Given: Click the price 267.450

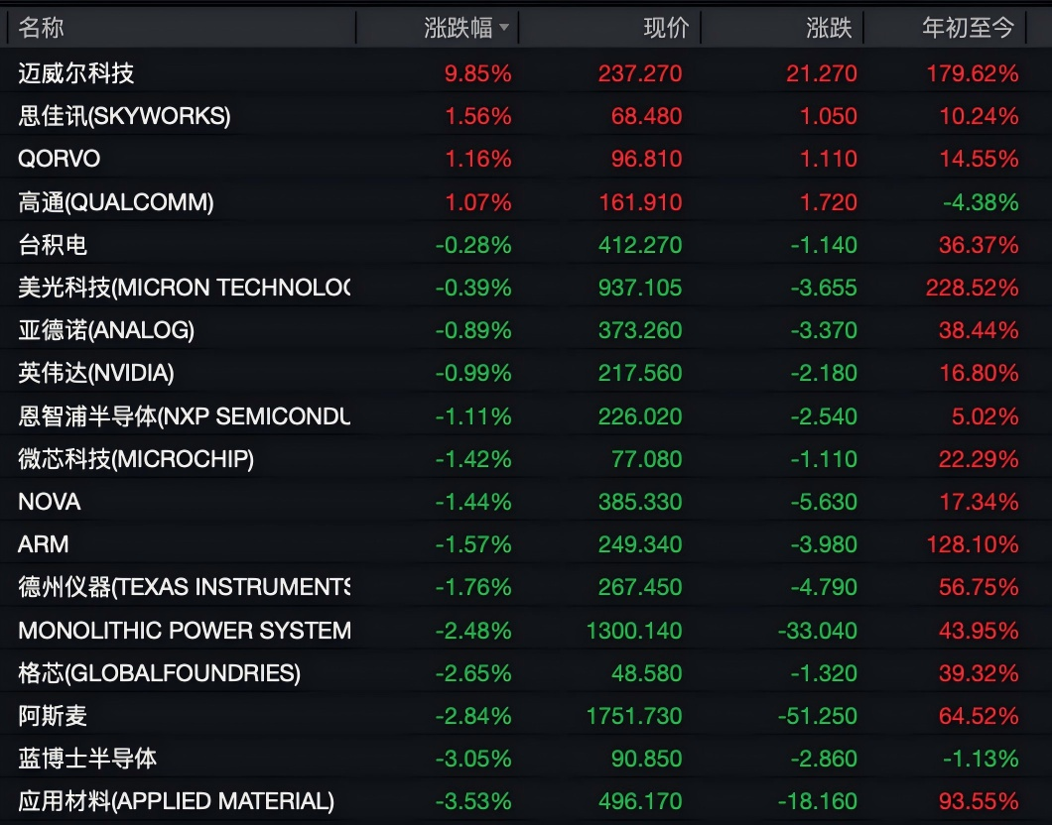Looking at the screenshot, I should [x=640, y=587].
